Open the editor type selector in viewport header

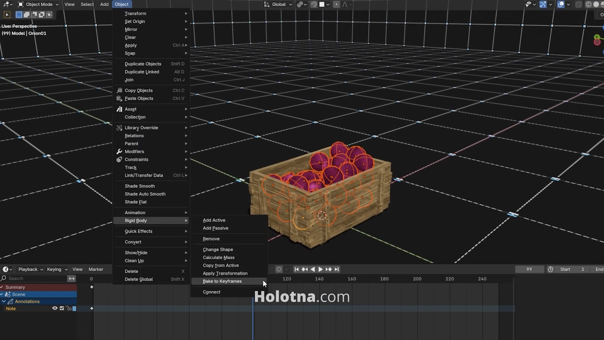[x=7, y=4]
